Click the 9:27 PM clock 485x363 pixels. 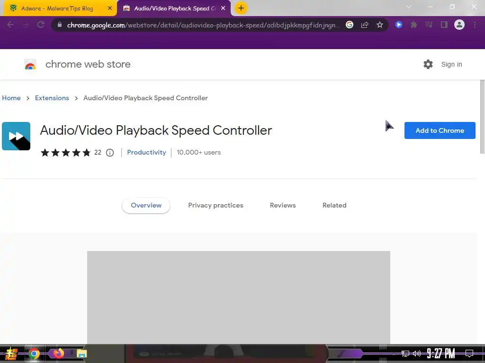[441, 354]
